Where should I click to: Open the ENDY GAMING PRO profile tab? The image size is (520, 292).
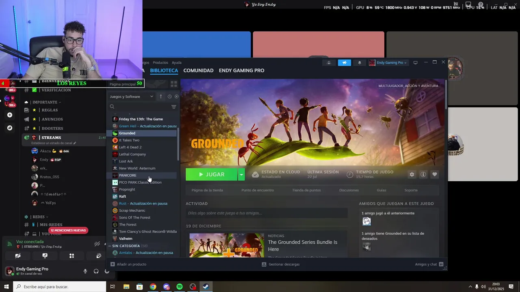(241, 70)
